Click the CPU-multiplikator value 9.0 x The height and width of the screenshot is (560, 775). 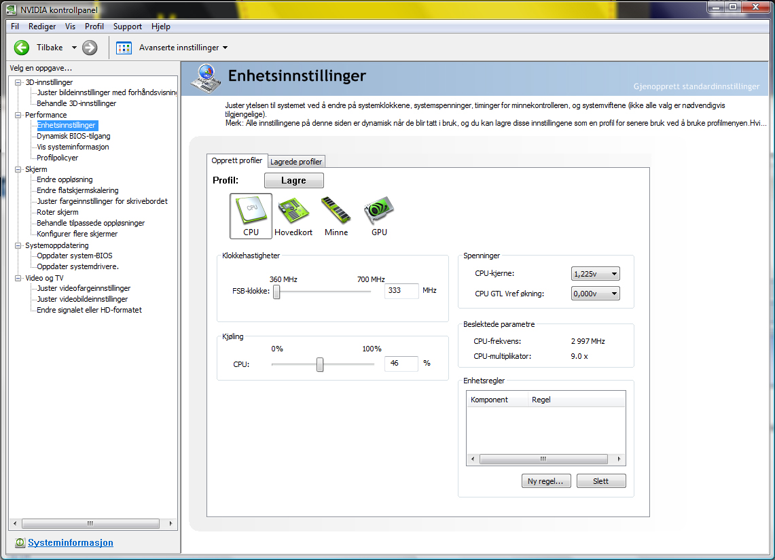tap(579, 356)
